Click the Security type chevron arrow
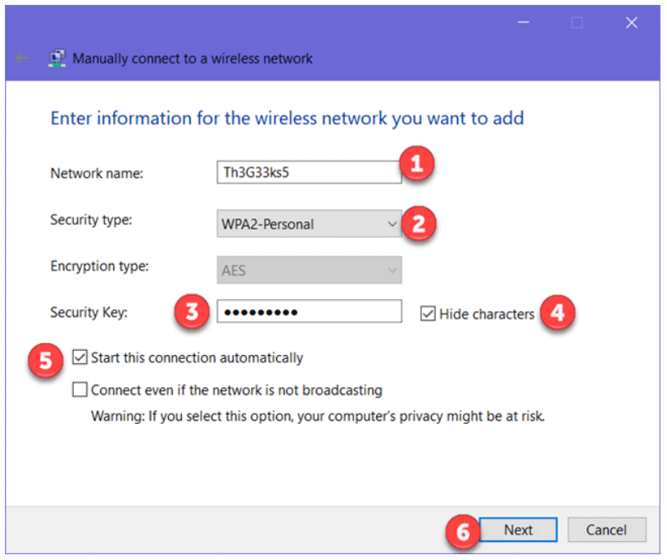667x560 pixels. [x=392, y=224]
